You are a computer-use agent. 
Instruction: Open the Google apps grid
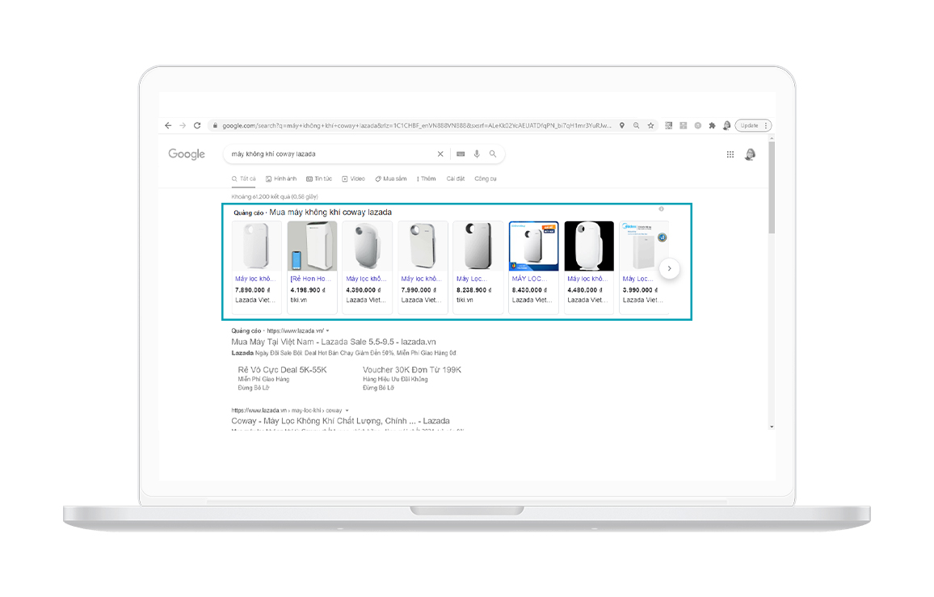point(730,154)
